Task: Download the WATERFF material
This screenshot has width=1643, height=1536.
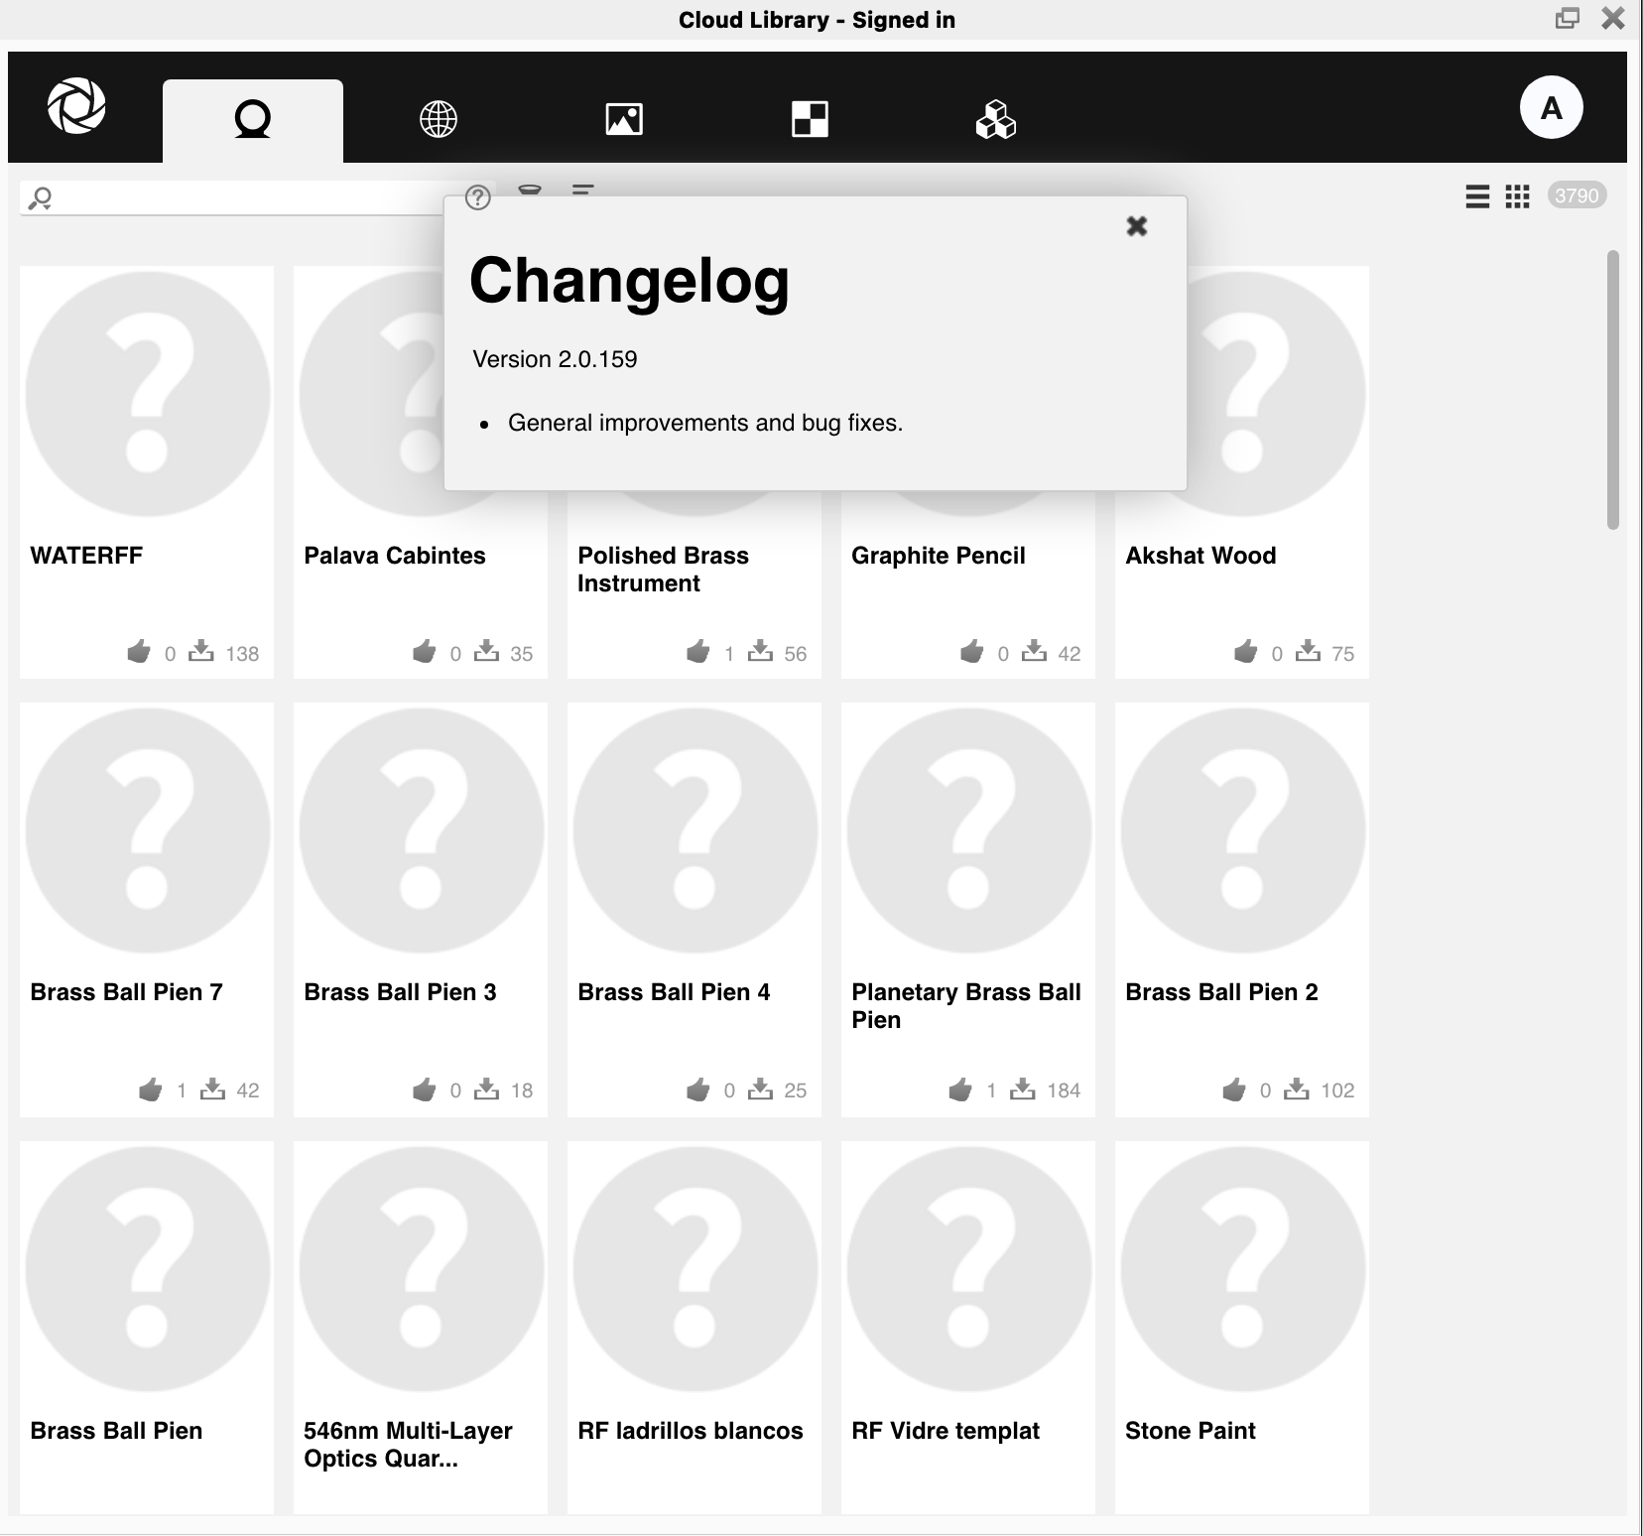Action: (x=201, y=651)
